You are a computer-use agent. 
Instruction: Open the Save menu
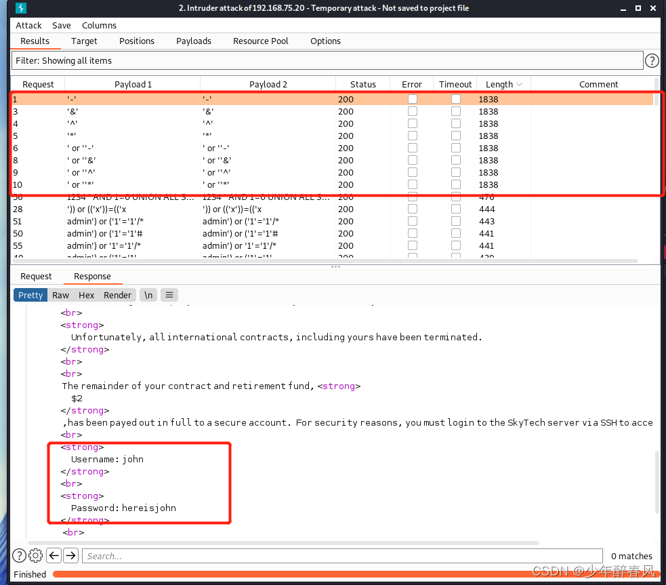coord(62,26)
